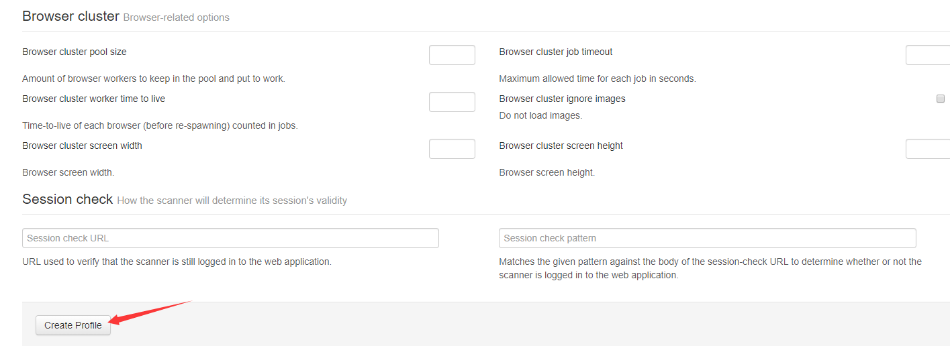This screenshot has width=950, height=346.
Task: Click the "Browser cluster job timeout" label
Action: coord(556,52)
